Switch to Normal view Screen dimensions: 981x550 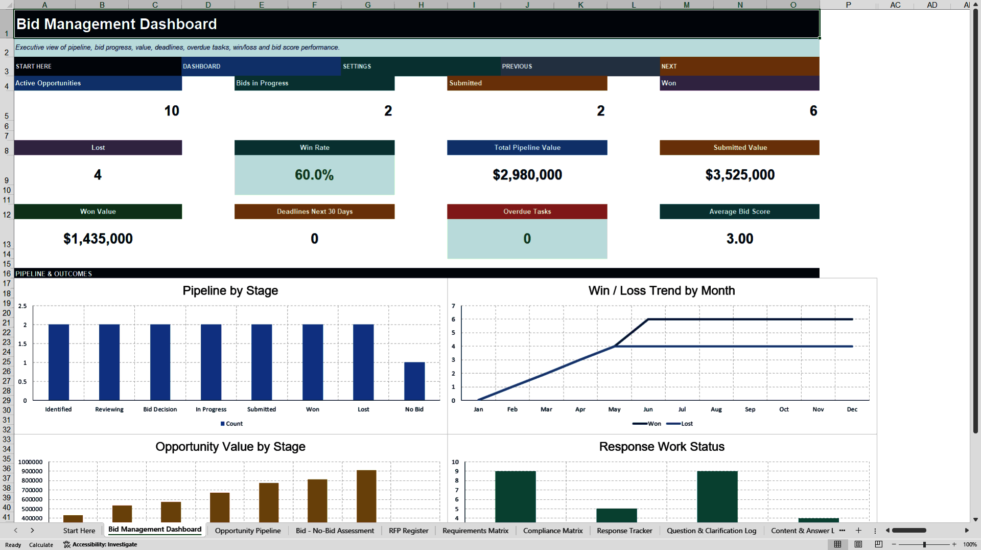pos(837,544)
